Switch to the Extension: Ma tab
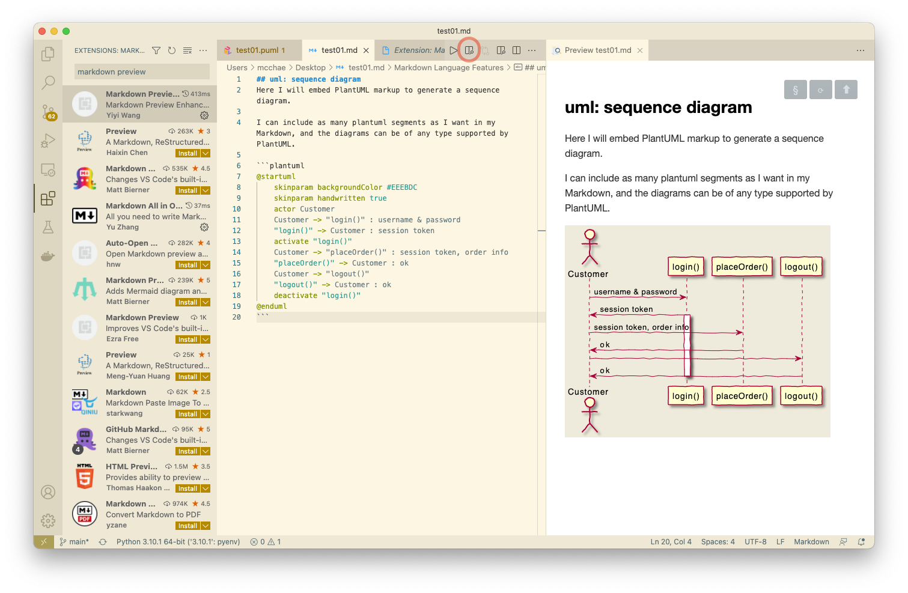Image resolution: width=908 pixels, height=593 pixels. (x=413, y=50)
